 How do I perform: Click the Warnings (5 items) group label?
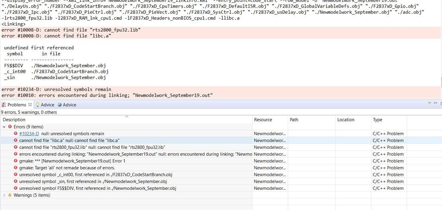pos(32,195)
